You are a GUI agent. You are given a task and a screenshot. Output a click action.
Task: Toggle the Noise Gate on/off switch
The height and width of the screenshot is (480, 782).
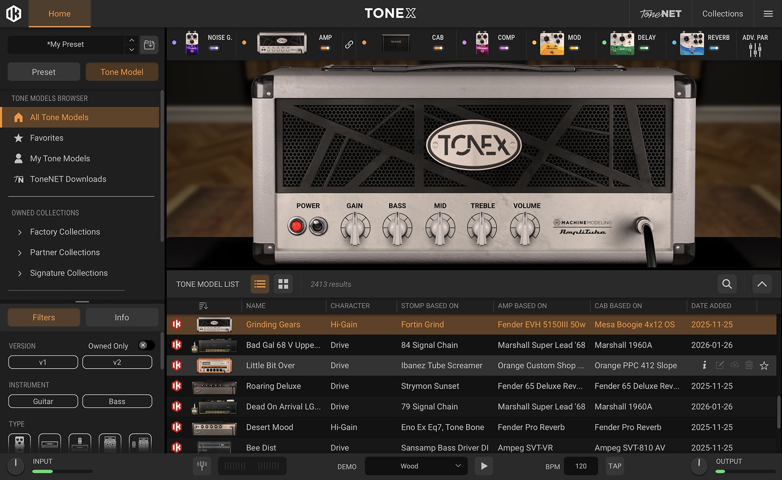click(x=214, y=48)
